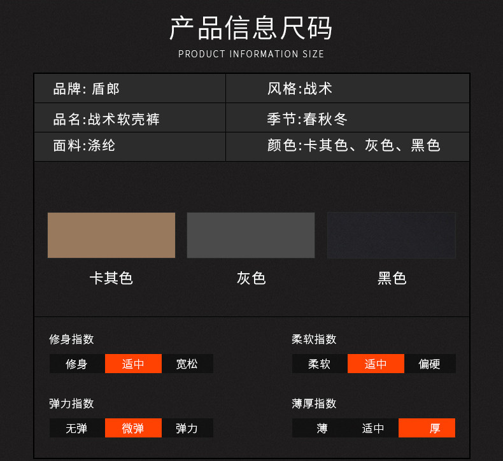
Task: Choose 无弹 in the 弹力指数 selector
Action: (x=77, y=428)
